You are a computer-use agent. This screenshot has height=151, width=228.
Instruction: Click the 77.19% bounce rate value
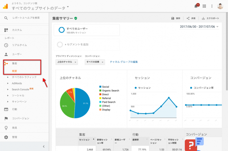click(x=142, y=150)
